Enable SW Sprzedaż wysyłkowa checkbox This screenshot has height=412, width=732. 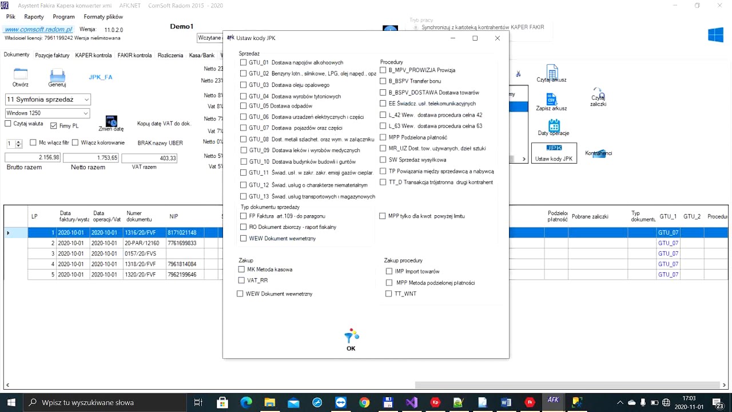pos(383,160)
